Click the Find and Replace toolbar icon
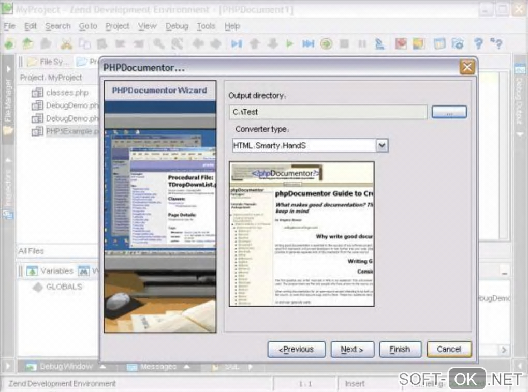Viewport: 528px width, 392px height. tap(178, 44)
